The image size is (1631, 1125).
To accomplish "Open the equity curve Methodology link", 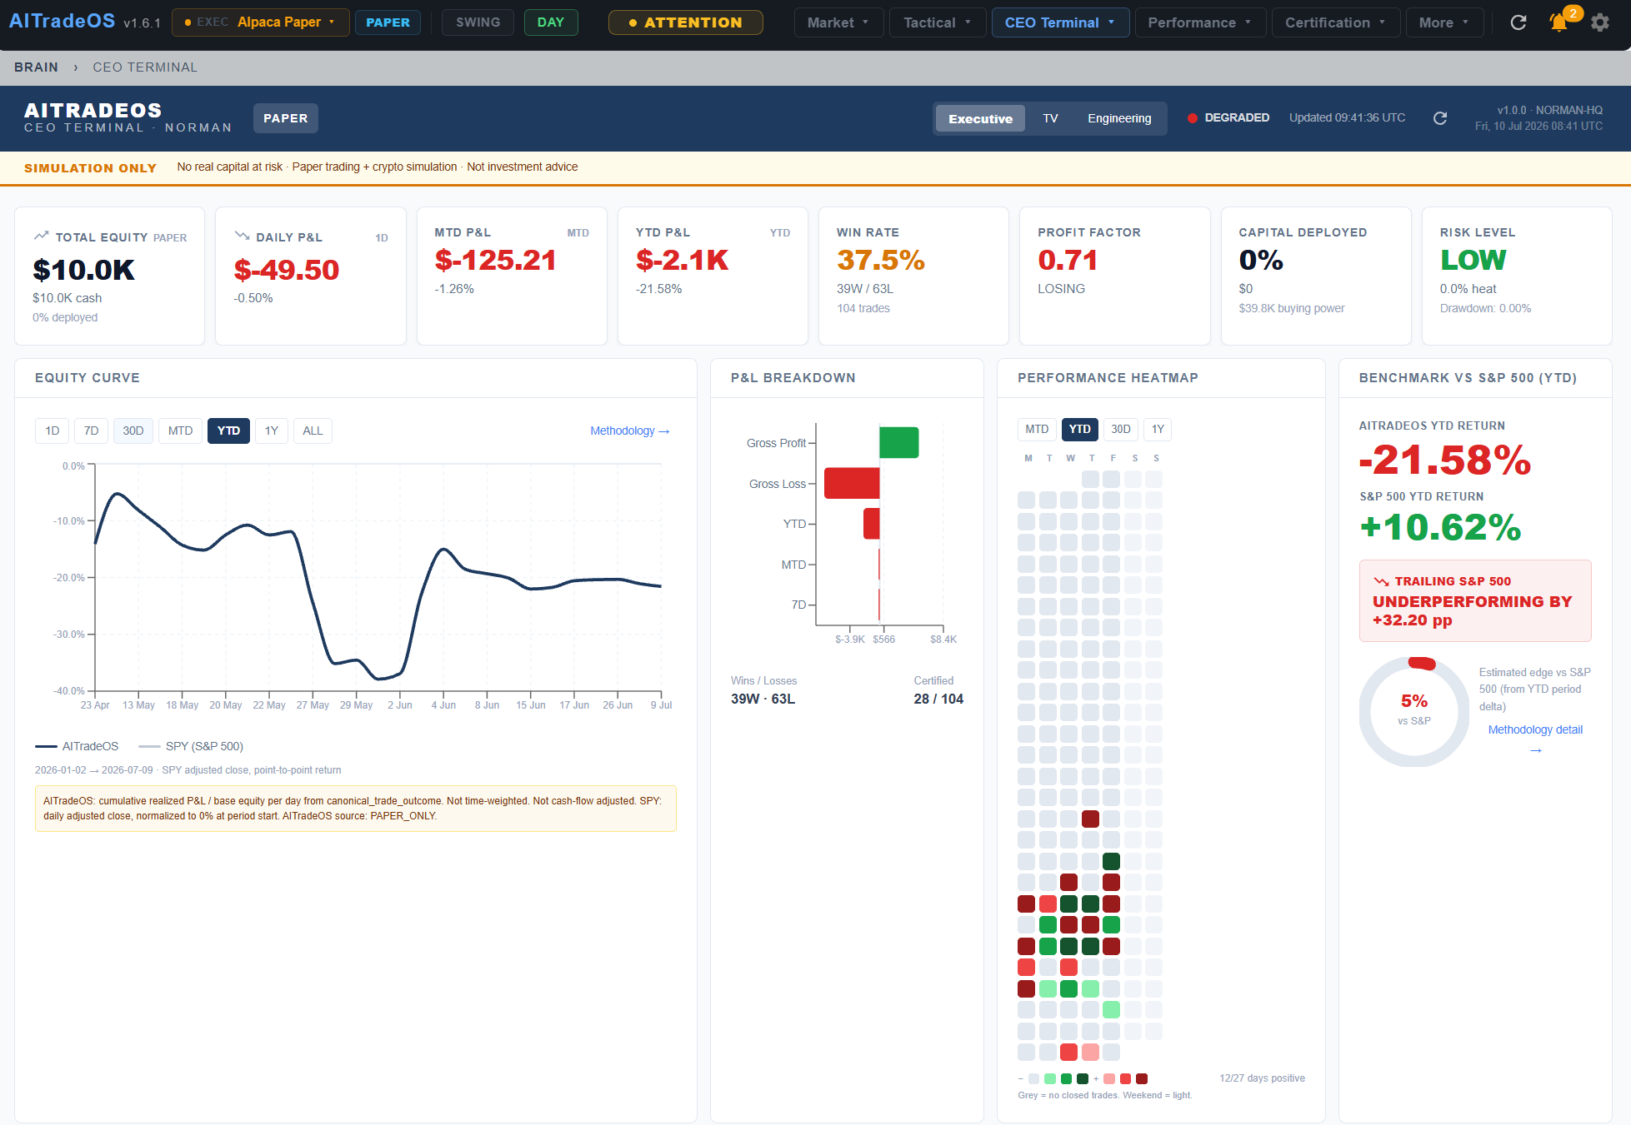I will click(630, 431).
